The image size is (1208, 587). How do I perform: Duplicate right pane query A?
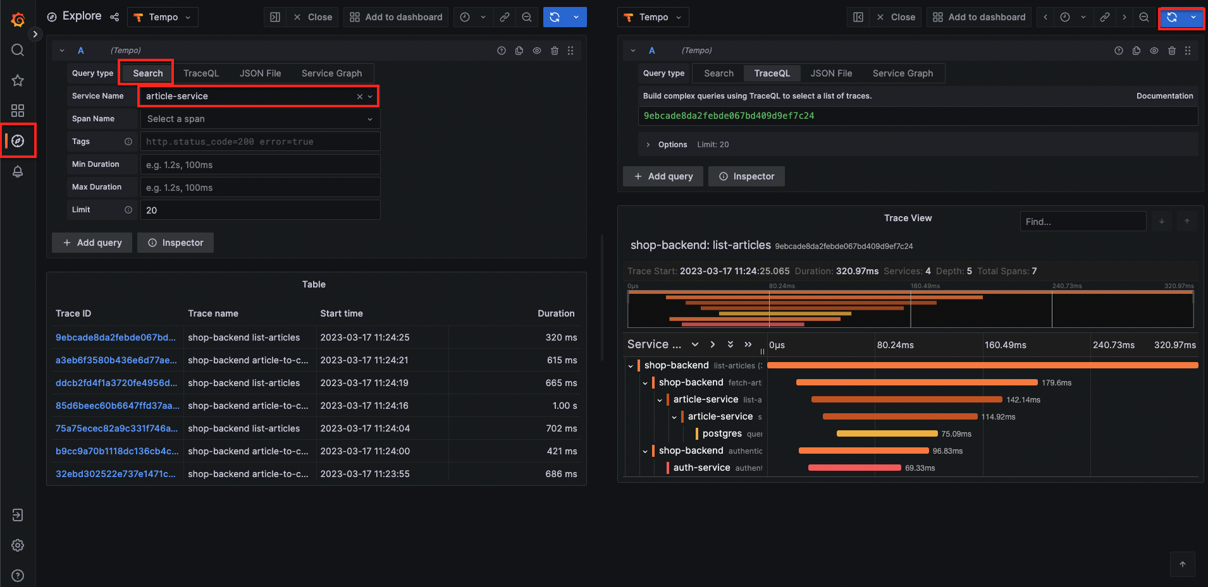click(x=1137, y=51)
